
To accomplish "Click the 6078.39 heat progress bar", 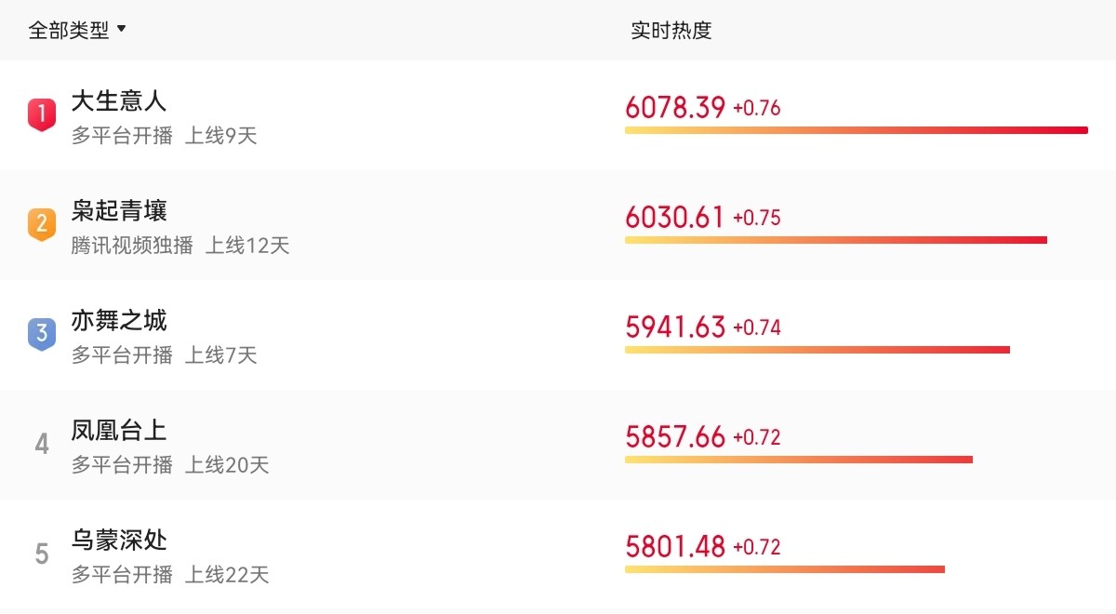I will pos(856,130).
